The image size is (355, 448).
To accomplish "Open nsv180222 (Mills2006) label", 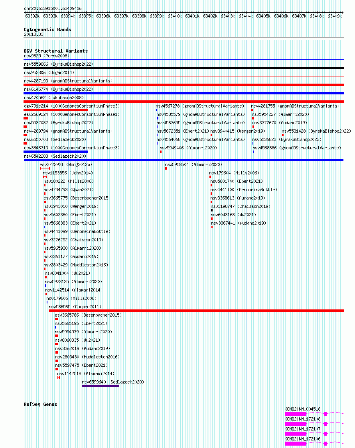I will click(69, 181).
